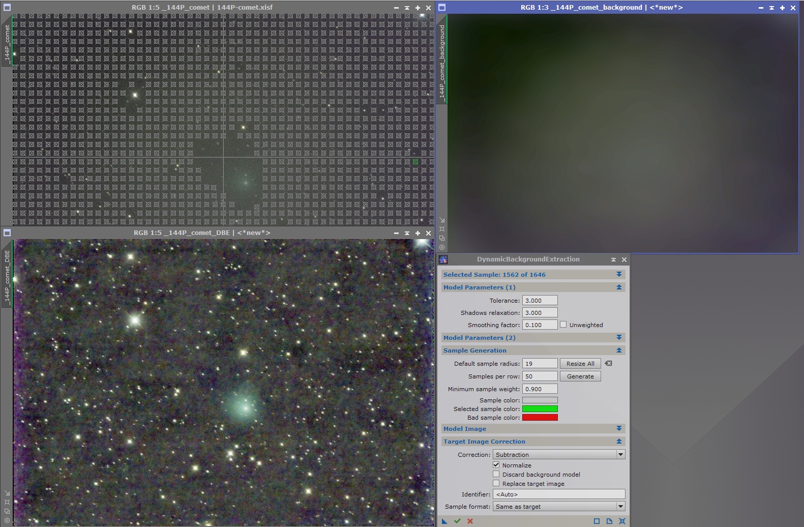This screenshot has height=527, width=804.
Task: Click the Resize All button
Action: click(x=580, y=363)
